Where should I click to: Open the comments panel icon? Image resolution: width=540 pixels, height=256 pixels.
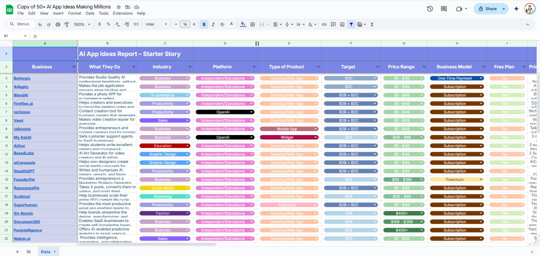point(444,9)
